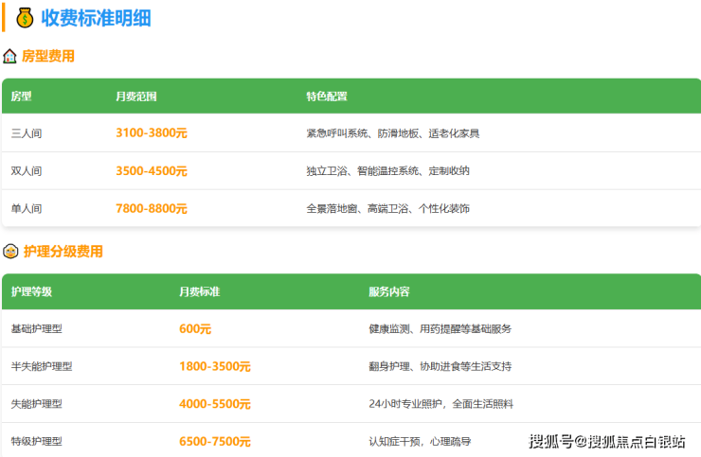Click the 特色配置 column header
The height and width of the screenshot is (457, 701).
326,97
